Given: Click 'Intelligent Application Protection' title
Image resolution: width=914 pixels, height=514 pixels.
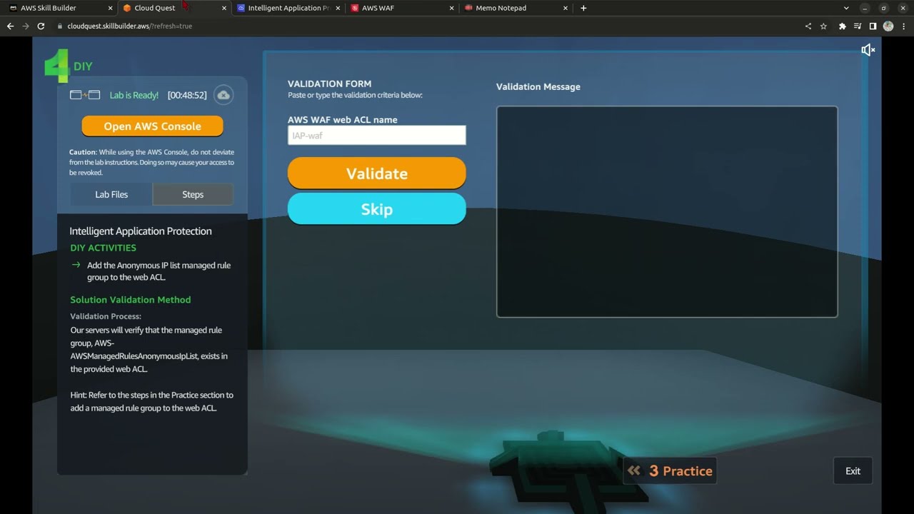Looking at the screenshot, I should [141, 231].
